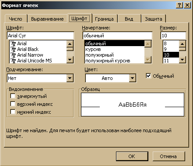Switch to the Выравнивание tab
The width and height of the screenshot is (193, 166).
click(47, 19)
